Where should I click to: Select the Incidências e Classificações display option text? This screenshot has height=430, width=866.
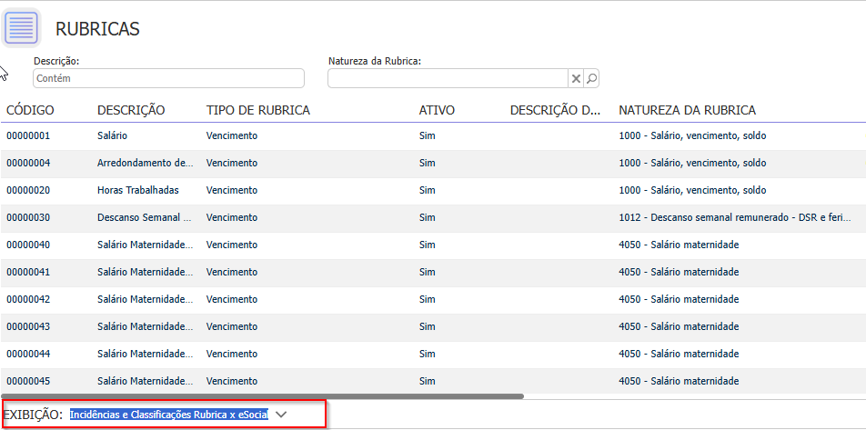[x=168, y=415]
